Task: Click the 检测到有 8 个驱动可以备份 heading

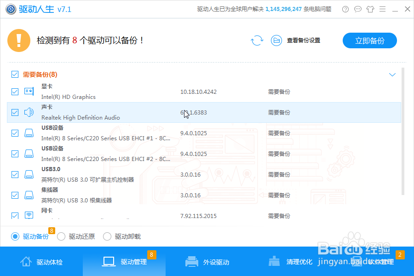Action: point(90,40)
